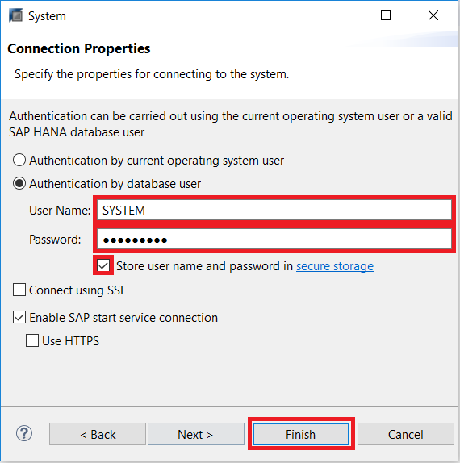460x463 pixels.
Task: Select authentication by current operating system user
Action: pos(19,160)
